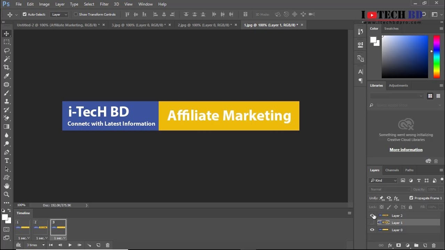
Task: Open the File menu
Action: 18,4
